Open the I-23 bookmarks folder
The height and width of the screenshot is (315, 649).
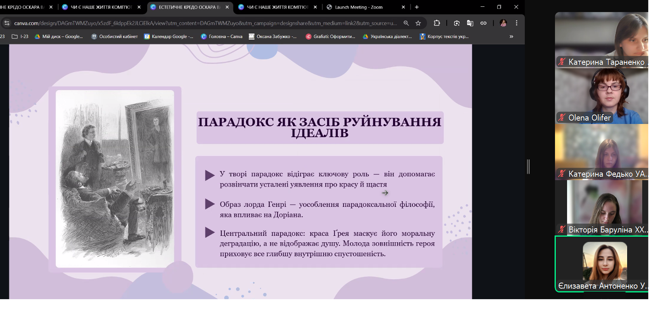(20, 37)
